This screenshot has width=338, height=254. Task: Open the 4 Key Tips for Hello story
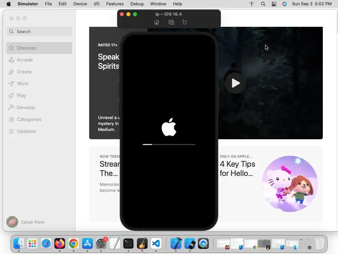coord(237,169)
